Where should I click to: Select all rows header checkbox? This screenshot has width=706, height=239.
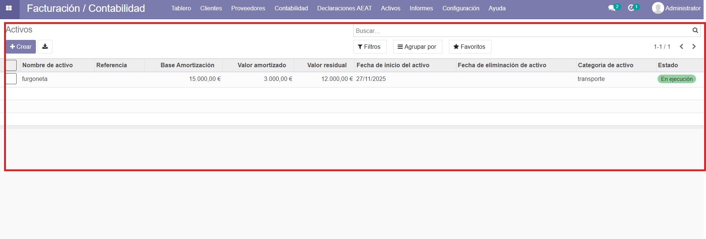pyautogui.click(x=11, y=65)
